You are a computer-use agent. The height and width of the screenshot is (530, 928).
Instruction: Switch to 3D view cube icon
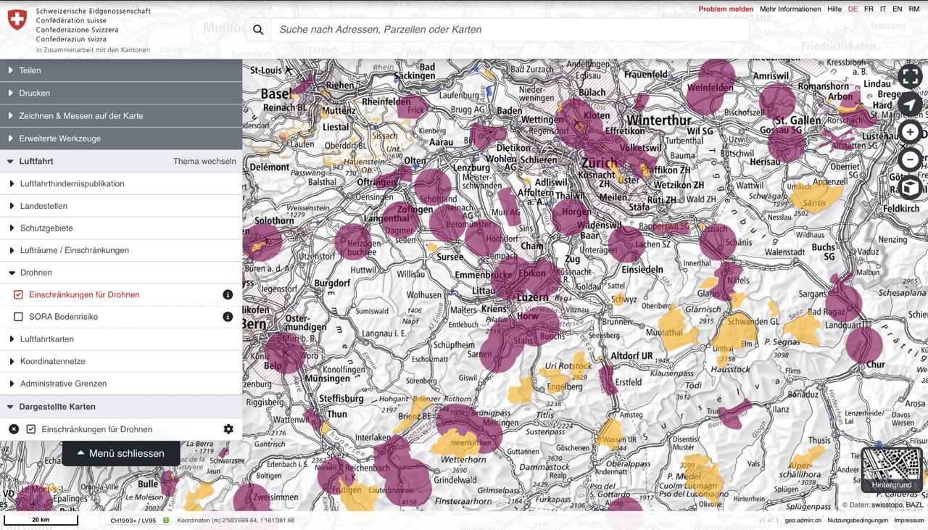(910, 188)
